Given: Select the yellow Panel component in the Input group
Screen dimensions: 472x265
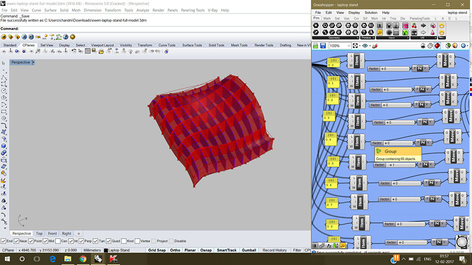Looking at the screenshot, I should (x=380, y=32).
